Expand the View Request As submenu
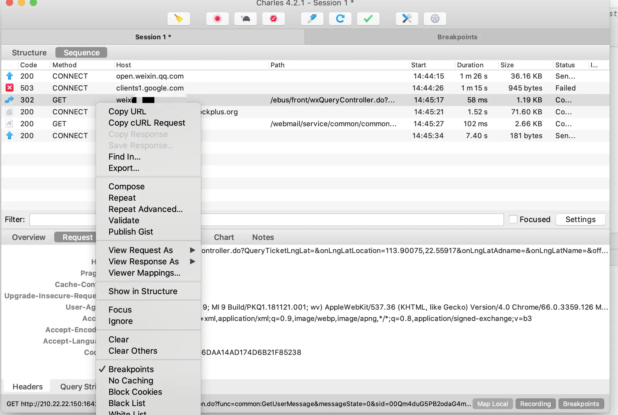This screenshot has height=415, width=618. click(149, 250)
